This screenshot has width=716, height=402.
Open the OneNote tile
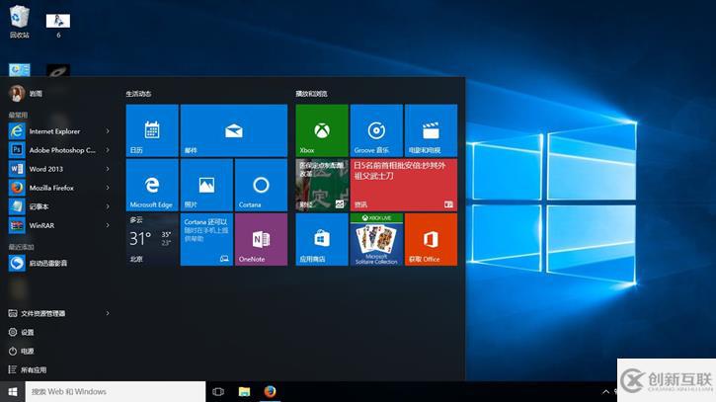pyautogui.click(x=261, y=239)
